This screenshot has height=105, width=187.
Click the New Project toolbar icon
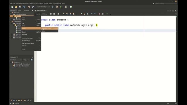coord(16,7)
